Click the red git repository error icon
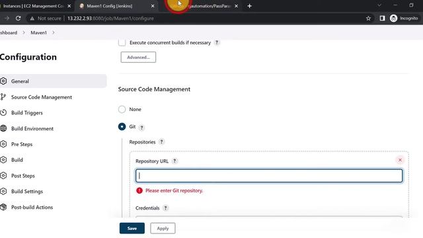This screenshot has height=238, width=423. coord(139,190)
